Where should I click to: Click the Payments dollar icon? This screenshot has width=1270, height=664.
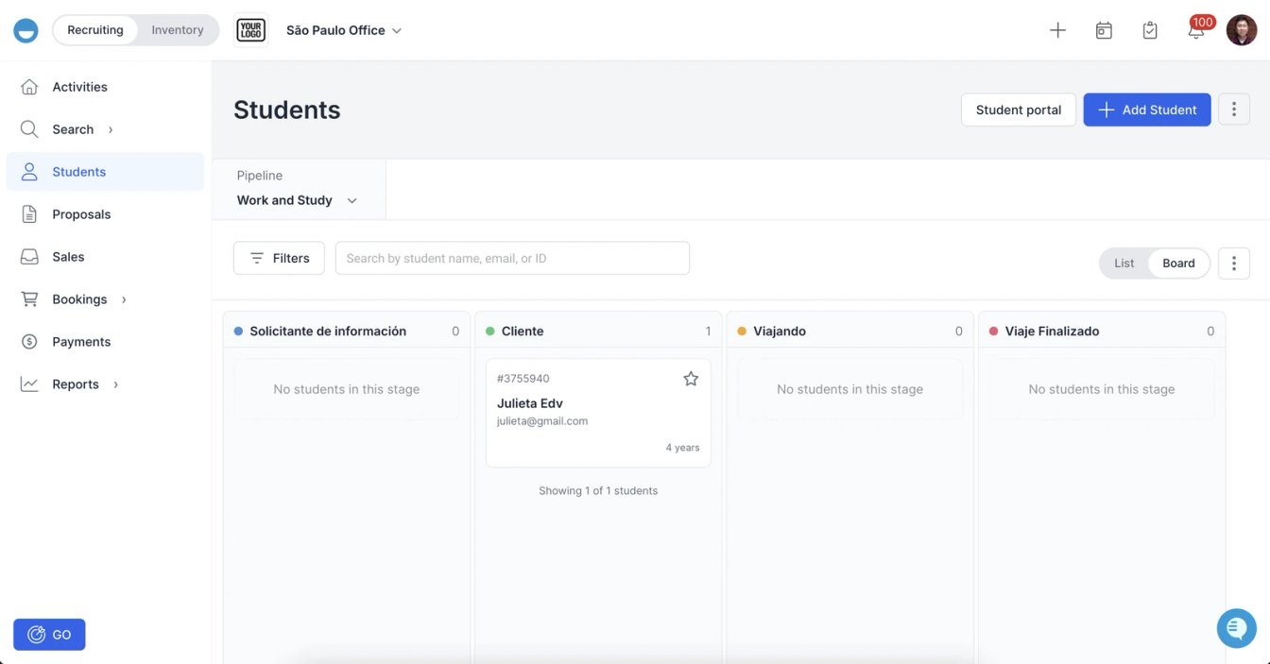click(29, 342)
